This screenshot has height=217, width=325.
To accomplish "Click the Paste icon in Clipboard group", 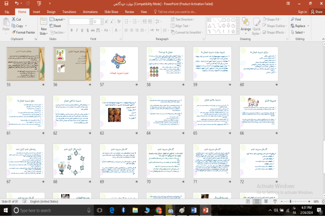I will [6, 22].
